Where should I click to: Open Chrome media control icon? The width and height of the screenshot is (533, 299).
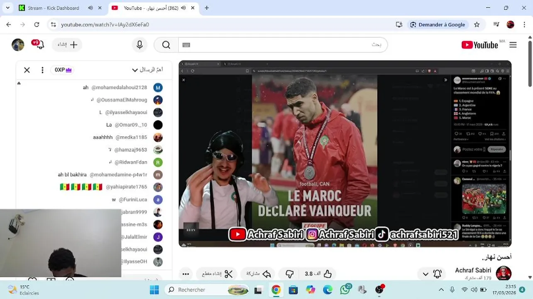tap(496, 25)
